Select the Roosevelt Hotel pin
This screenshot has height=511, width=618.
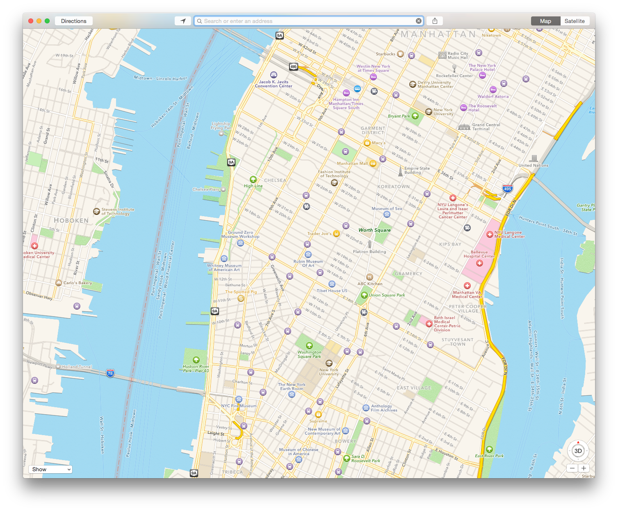(463, 108)
